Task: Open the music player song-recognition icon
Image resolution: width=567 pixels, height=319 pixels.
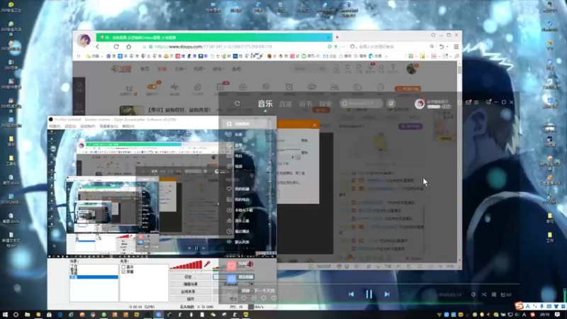Action: point(391,103)
